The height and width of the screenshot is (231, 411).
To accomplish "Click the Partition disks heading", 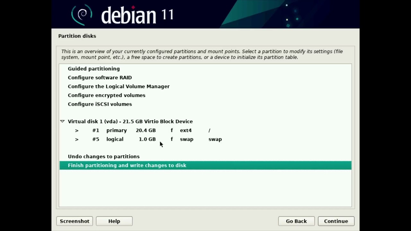I will coord(77,36).
